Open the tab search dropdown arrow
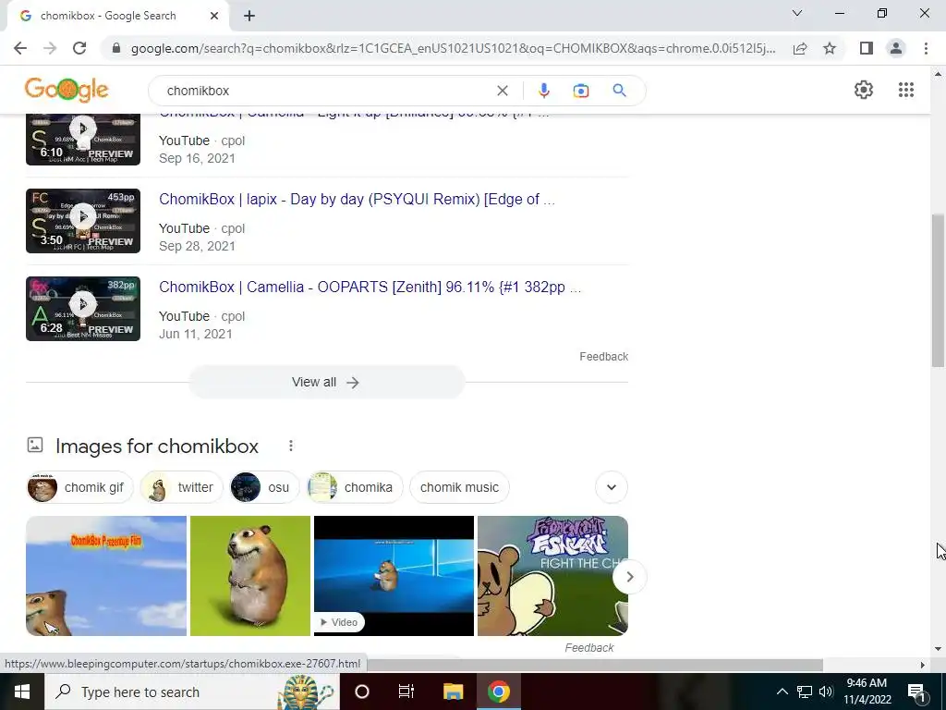The width and height of the screenshot is (946, 710). [x=797, y=13]
